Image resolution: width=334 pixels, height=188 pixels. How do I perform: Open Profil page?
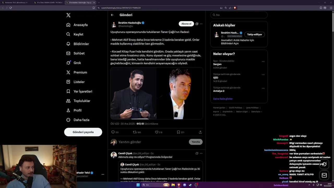[74, 110]
